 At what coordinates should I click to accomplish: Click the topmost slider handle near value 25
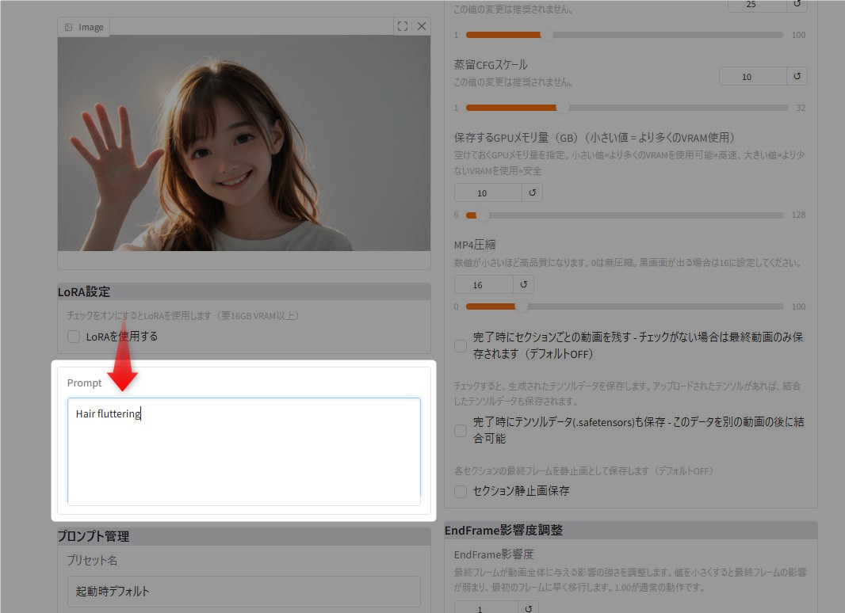tap(546, 35)
